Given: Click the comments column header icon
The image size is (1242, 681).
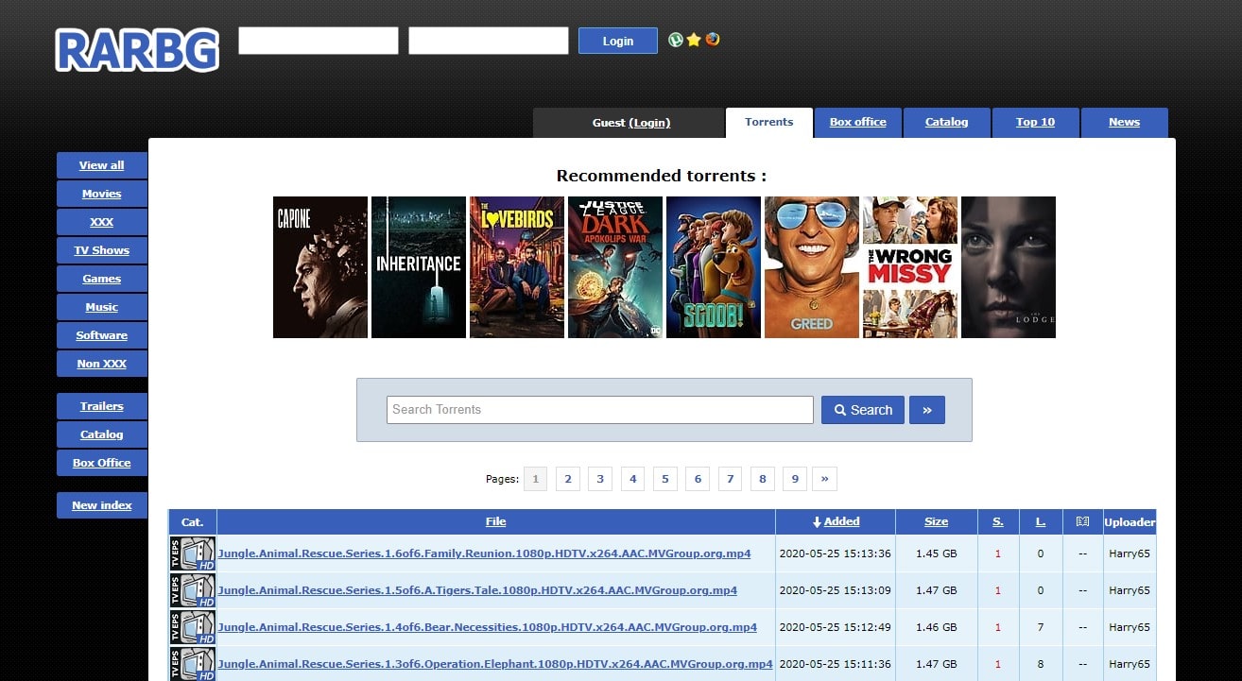Looking at the screenshot, I should pyautogui.click(x=1082, y=521).
